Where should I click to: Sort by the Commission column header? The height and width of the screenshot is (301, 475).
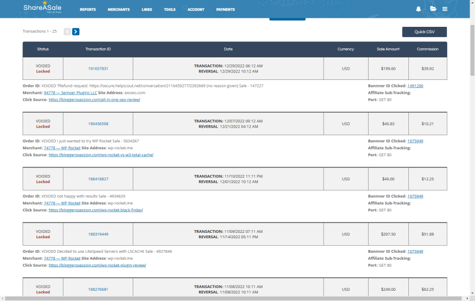pyautogui.click(x=427, y=49)
